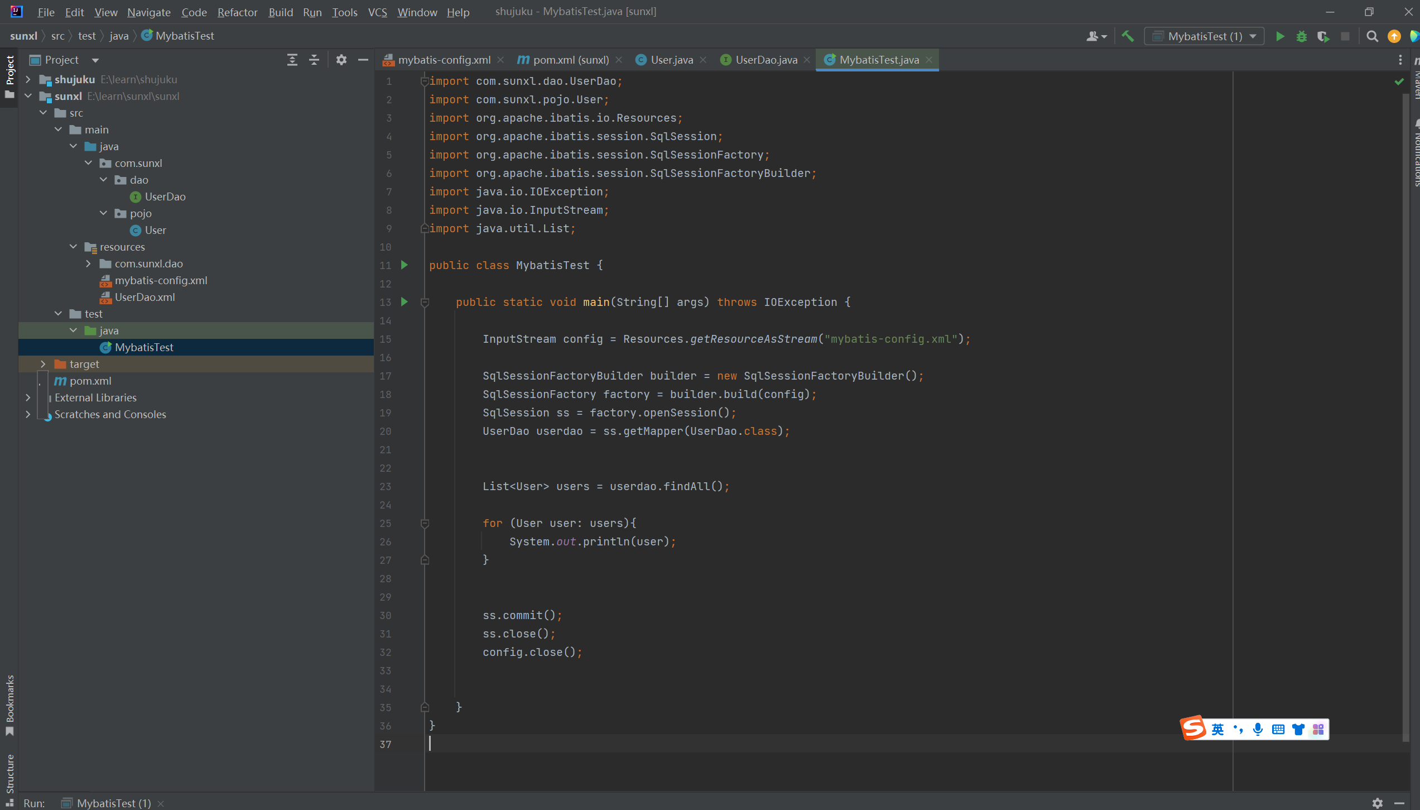Open Search Everywhere magnifier icon

(x=1372, y=37)
